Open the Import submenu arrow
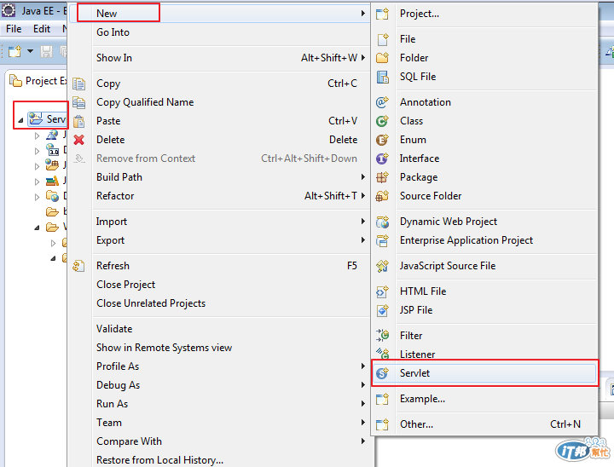 363,222
